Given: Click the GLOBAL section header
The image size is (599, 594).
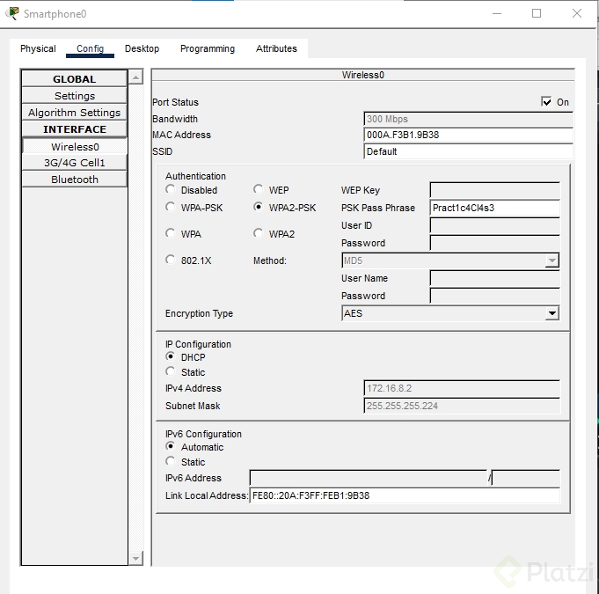Looking at the screenshot, I should [75, 78].
